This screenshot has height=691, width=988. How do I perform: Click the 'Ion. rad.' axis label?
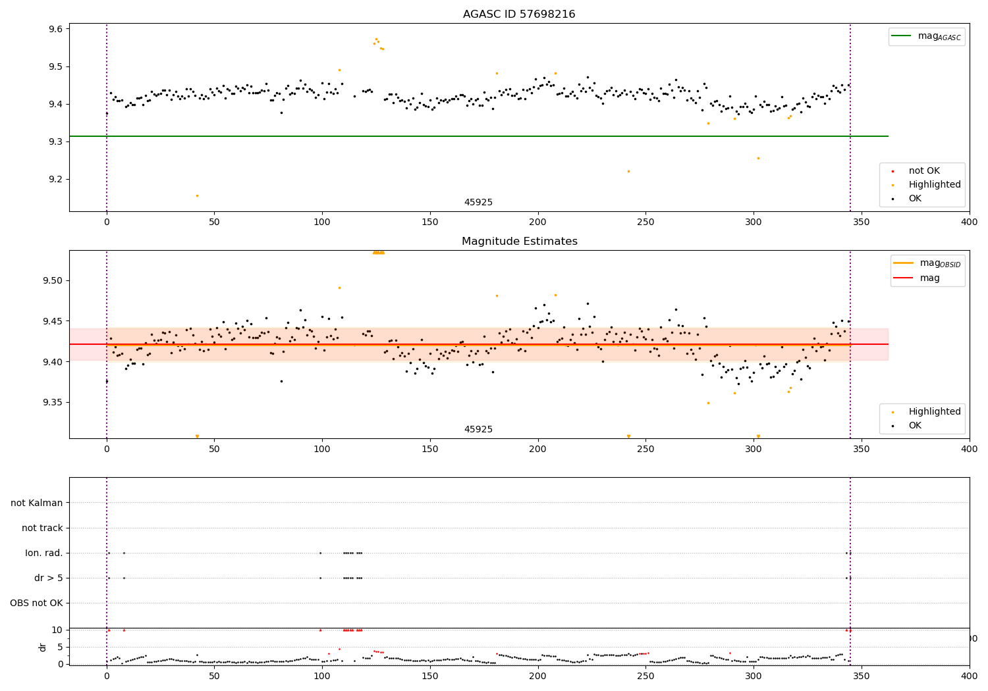(x=44, y=553)
